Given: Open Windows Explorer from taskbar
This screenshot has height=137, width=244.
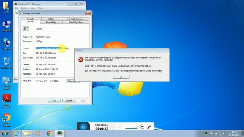Looking at the screenshot, I should coord(27,134).
